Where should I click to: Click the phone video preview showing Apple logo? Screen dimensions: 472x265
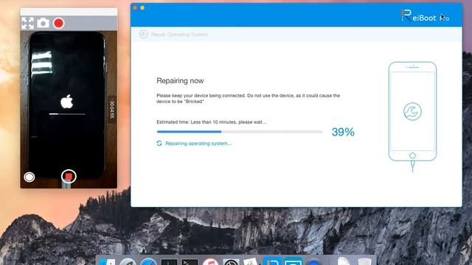click(69, 110)
